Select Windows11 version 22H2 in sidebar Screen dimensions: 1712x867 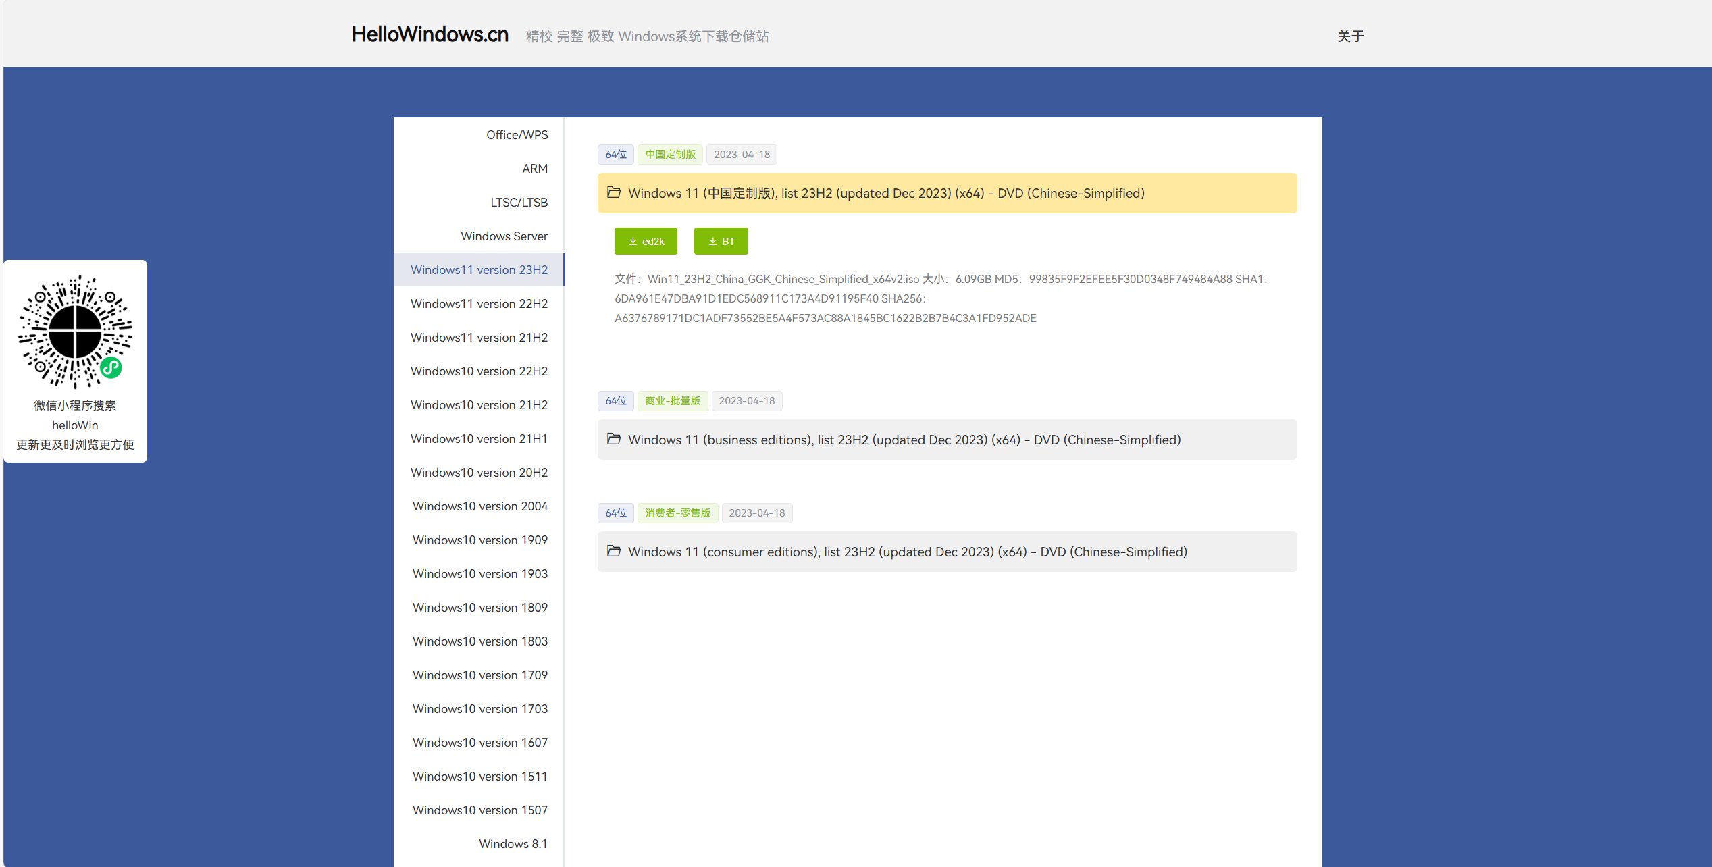click(479, 304)
